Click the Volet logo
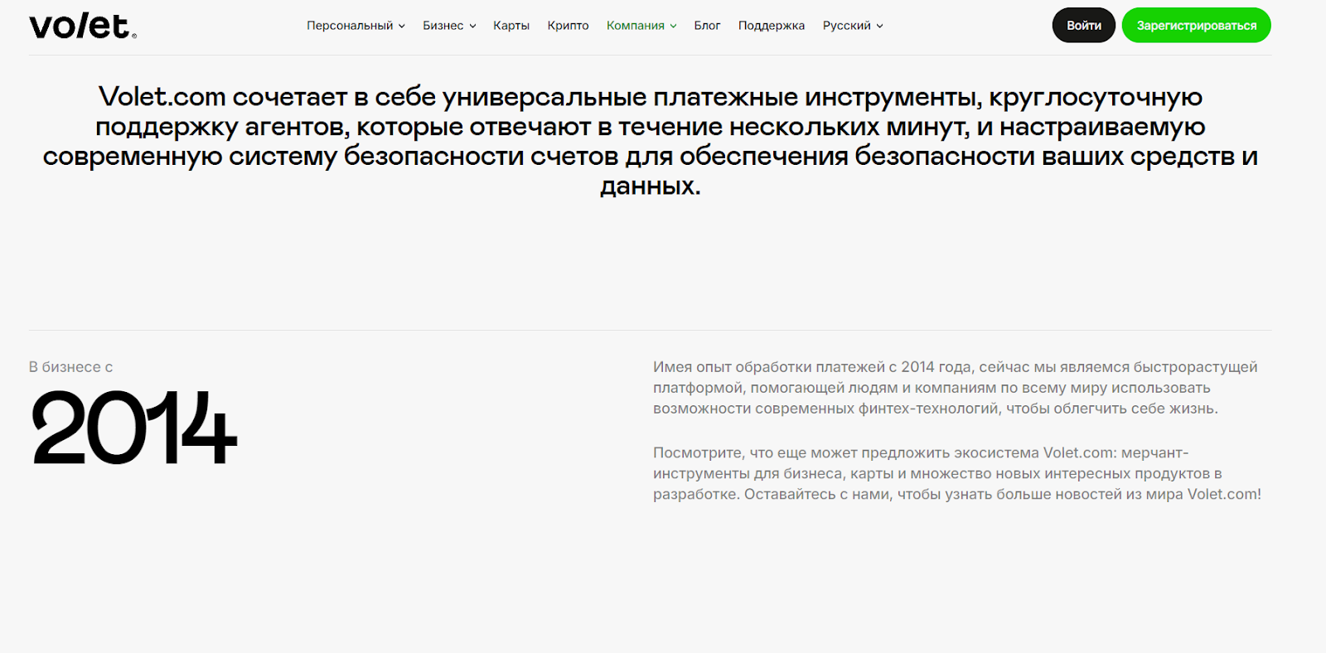Screen dimensions: 1326x653 pos(83,27)
